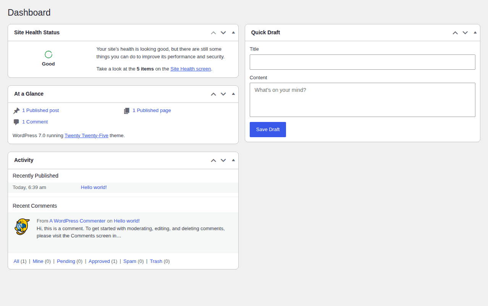This screenshot has height=306, width=488.
Task: Move Activity widget up
Action: (x=213, y=160)
